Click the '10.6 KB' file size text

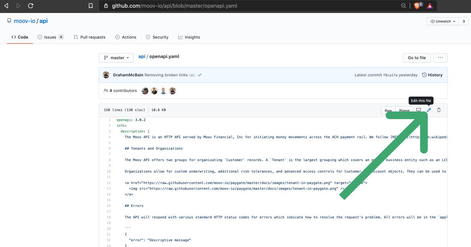pyautogui.click(x=159, y=110)
